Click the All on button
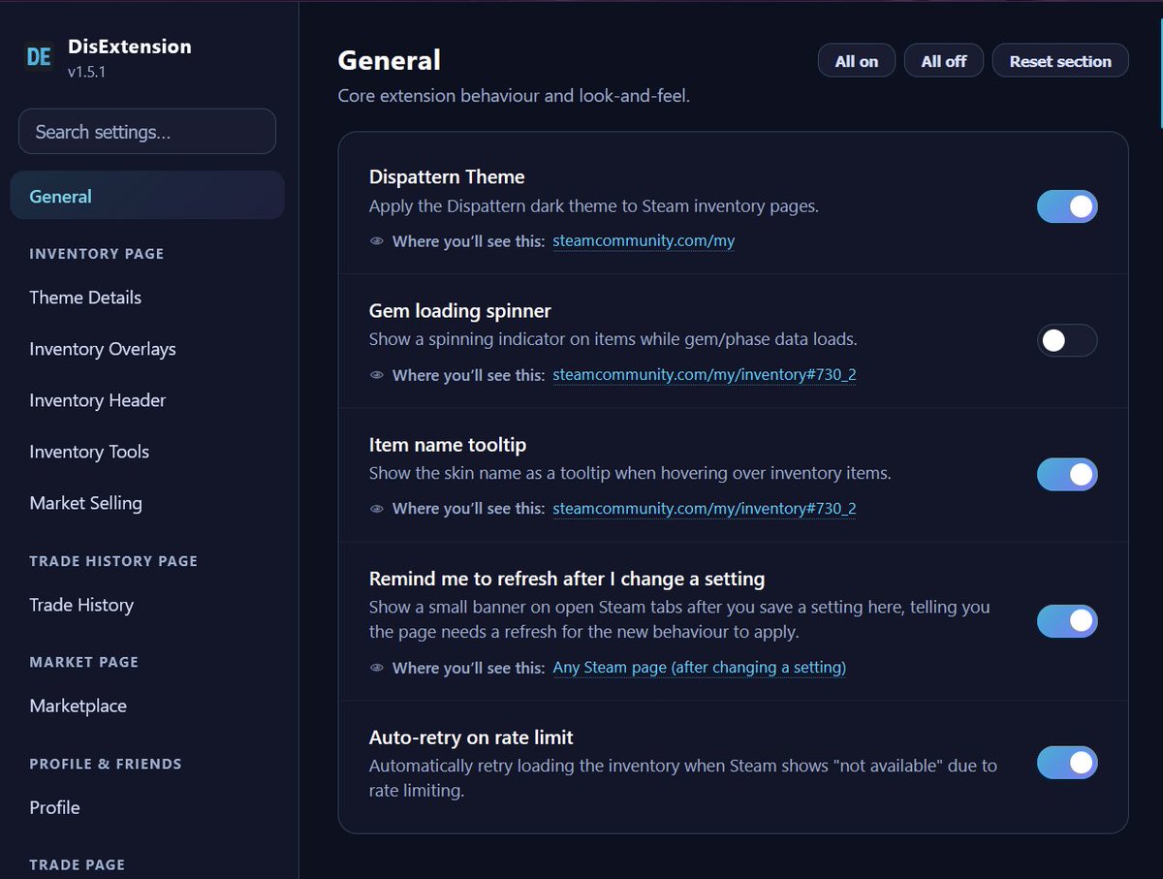Viewport: 1163px width, 879px height. (x=857, y=61)
